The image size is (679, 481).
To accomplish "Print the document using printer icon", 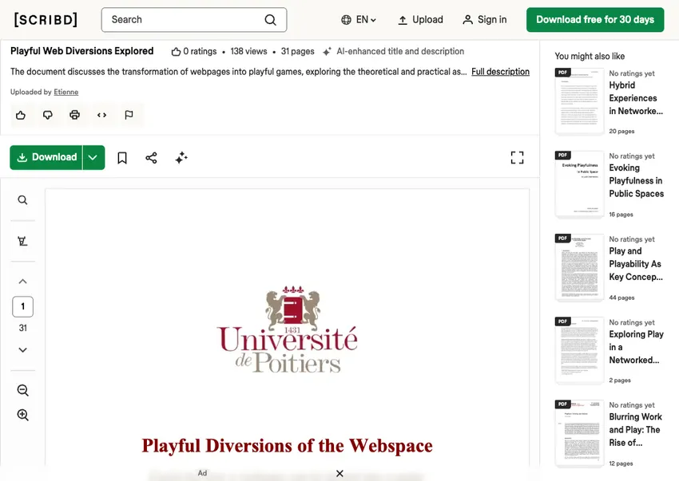I will [x=74, y=115].
